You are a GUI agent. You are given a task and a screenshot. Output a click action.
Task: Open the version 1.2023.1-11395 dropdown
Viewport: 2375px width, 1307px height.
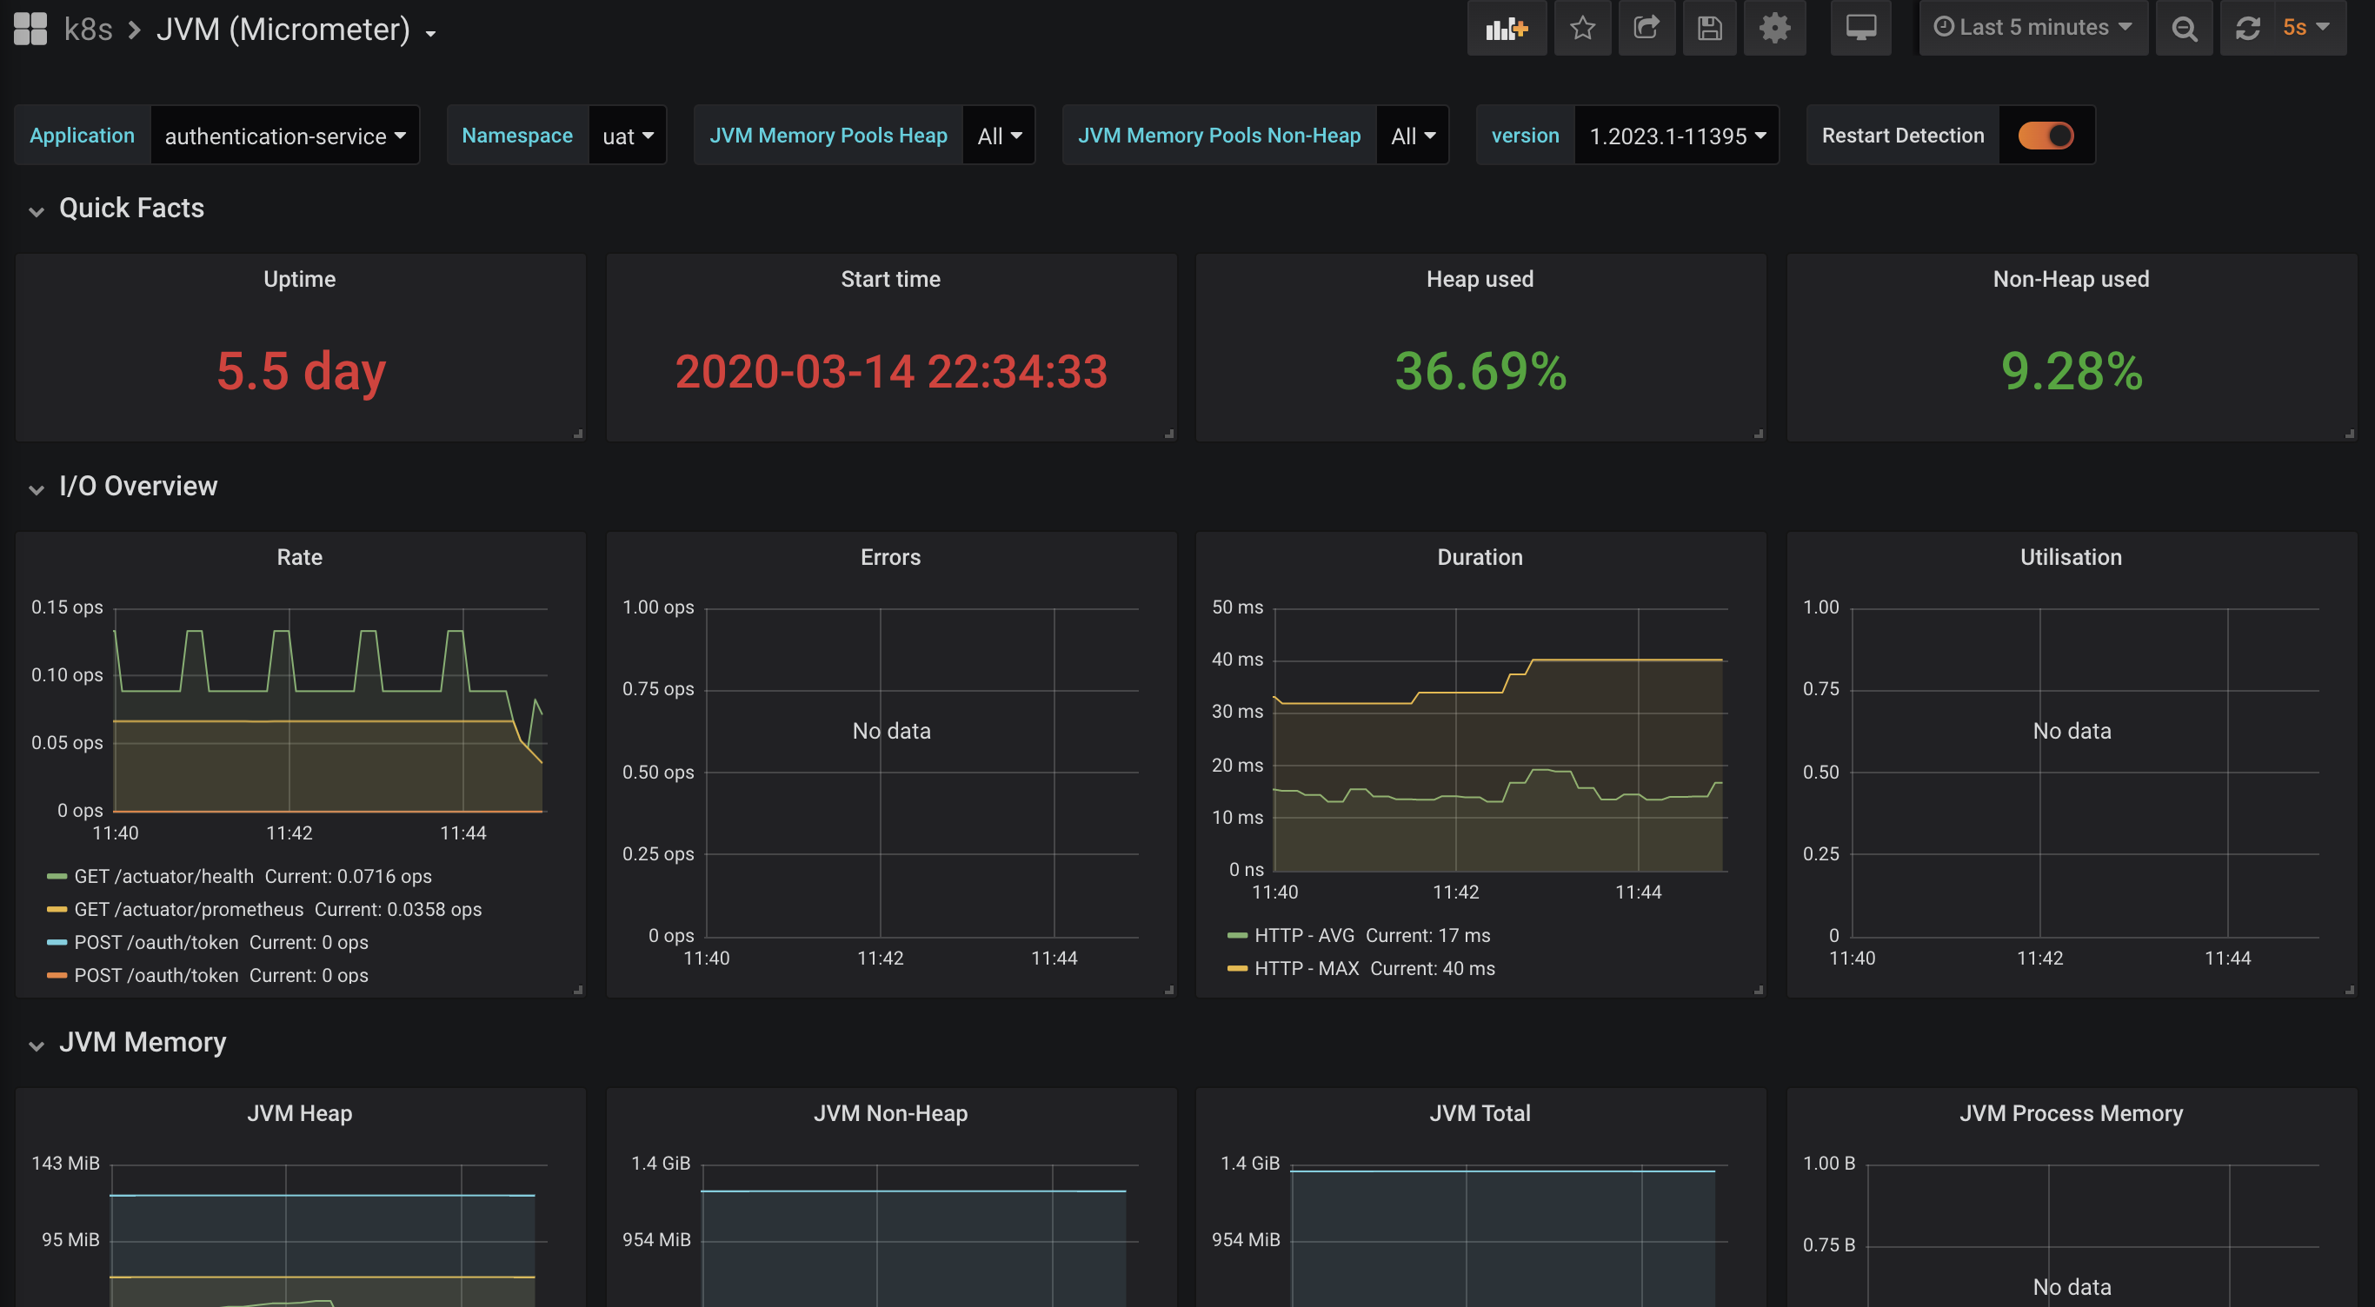pyautogui.click(x=1676, y=136)
